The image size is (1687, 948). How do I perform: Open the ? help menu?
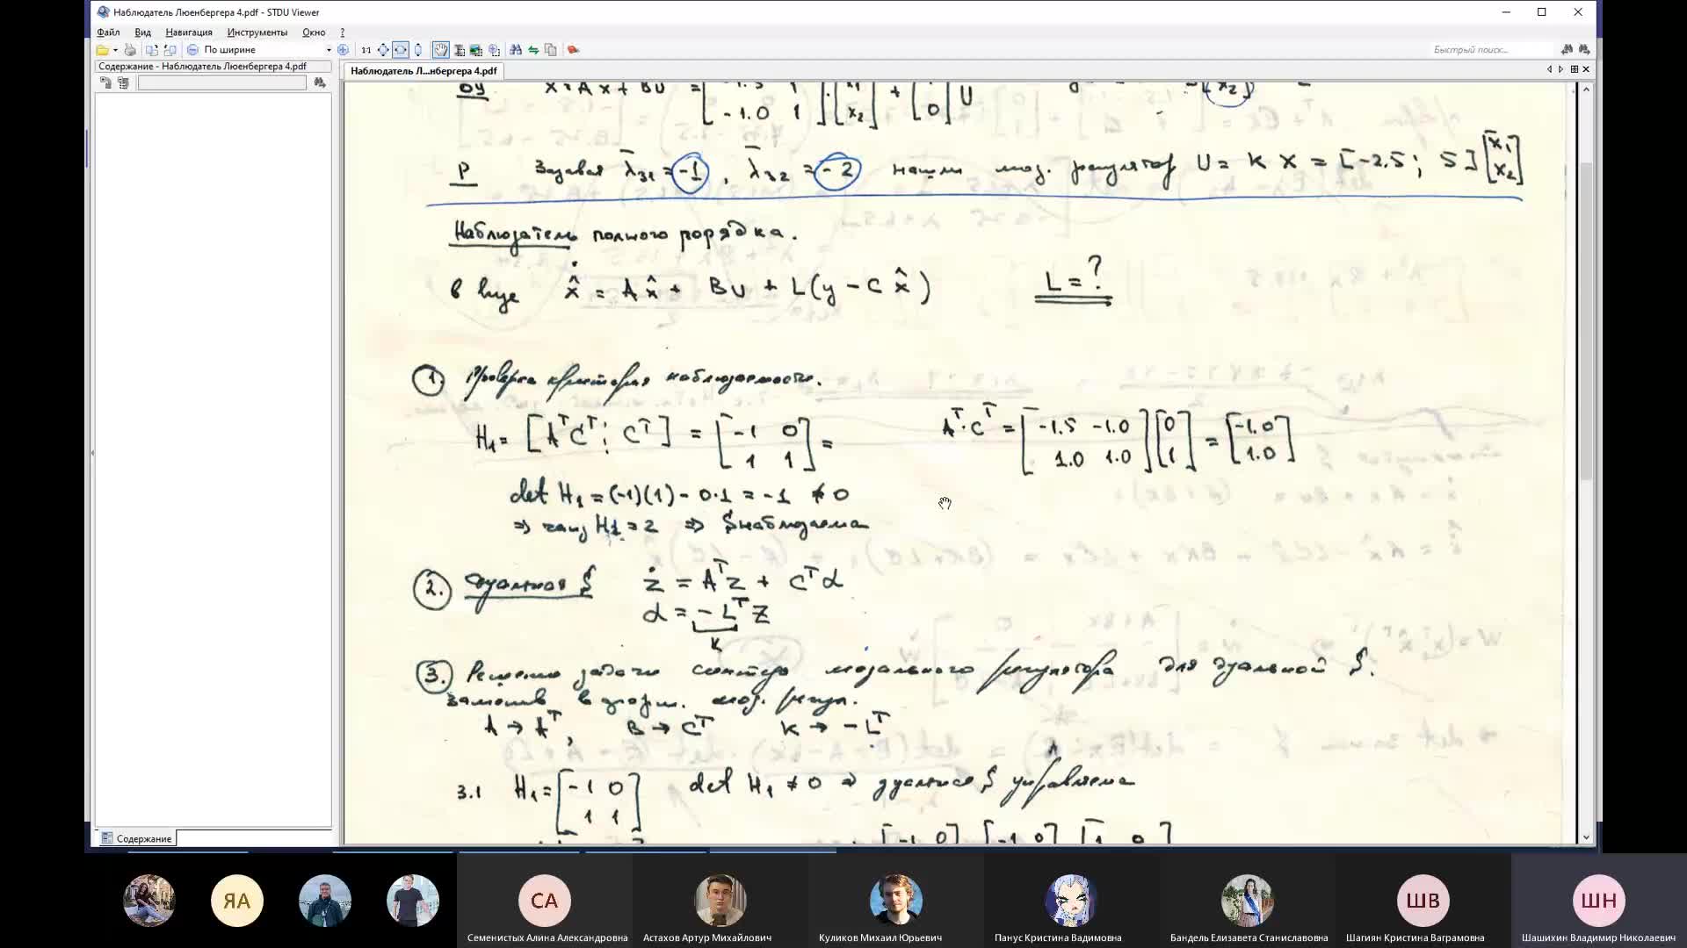click(343, 32)
